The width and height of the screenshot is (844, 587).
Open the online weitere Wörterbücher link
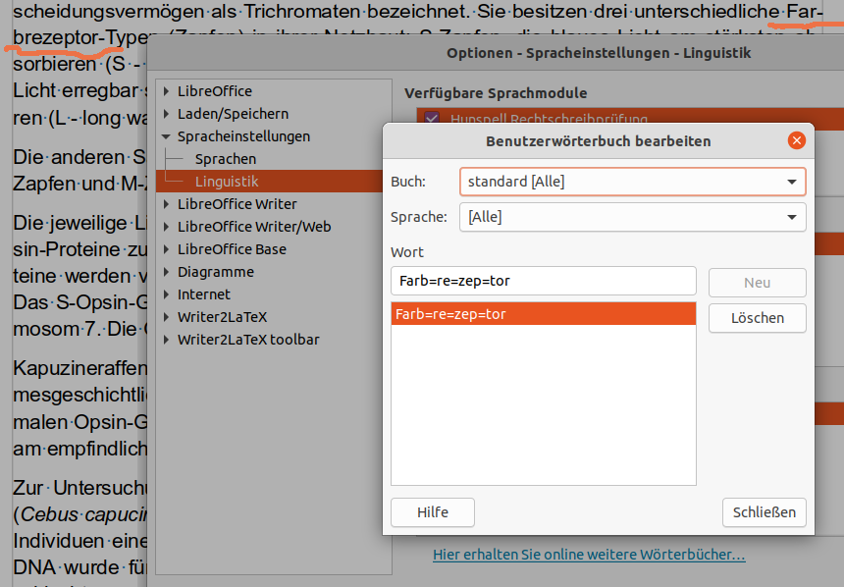point(589,555)
